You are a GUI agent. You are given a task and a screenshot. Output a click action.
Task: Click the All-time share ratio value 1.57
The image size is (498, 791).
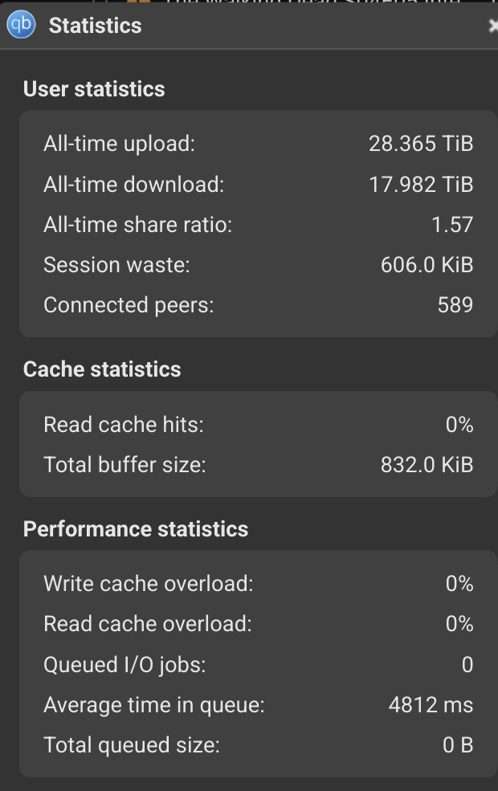[452, 225]
